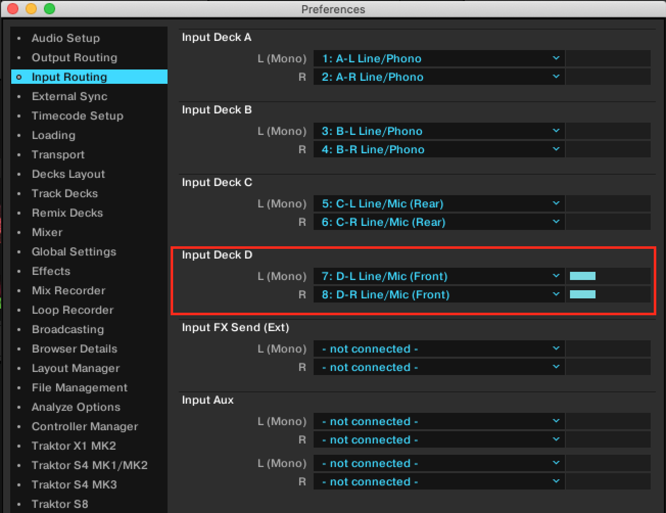666x513 pixels.
Task: Close the Preferences window
Action: tap(13, 9)
